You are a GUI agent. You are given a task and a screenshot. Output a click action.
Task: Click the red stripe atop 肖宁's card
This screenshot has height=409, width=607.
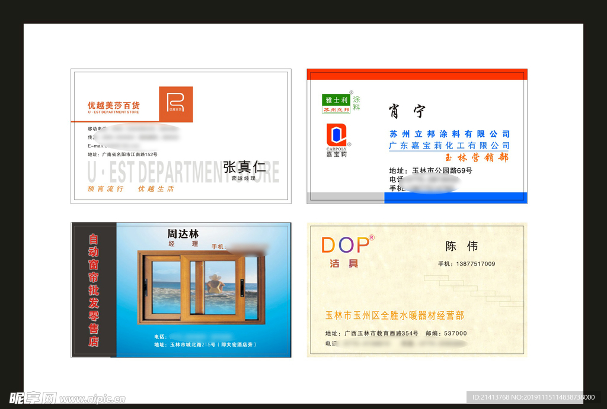417,75
